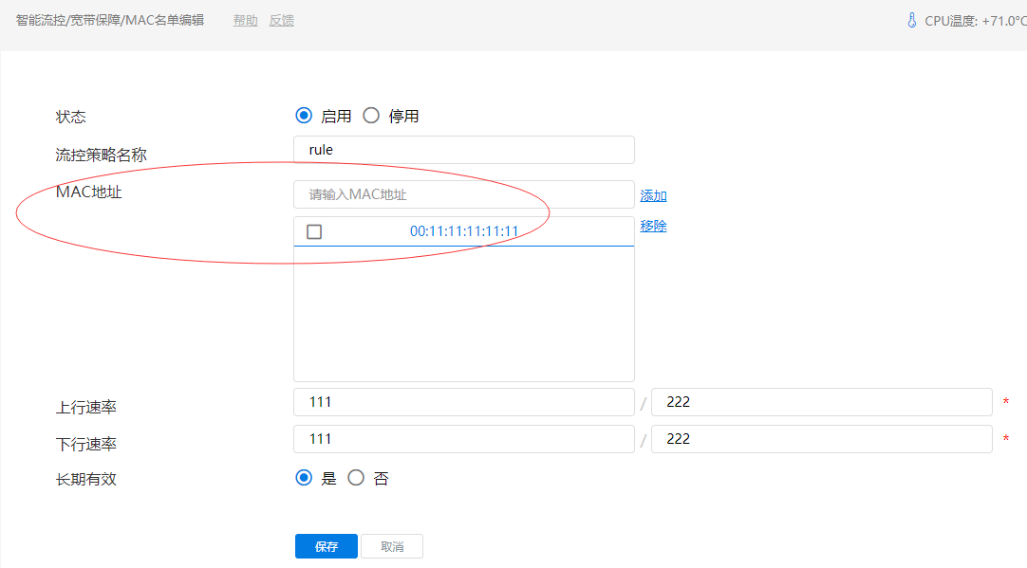This screenshot has width=1027, height=568.
Task: Click the 下行速率 first field with 111
Action: [464, 439]
